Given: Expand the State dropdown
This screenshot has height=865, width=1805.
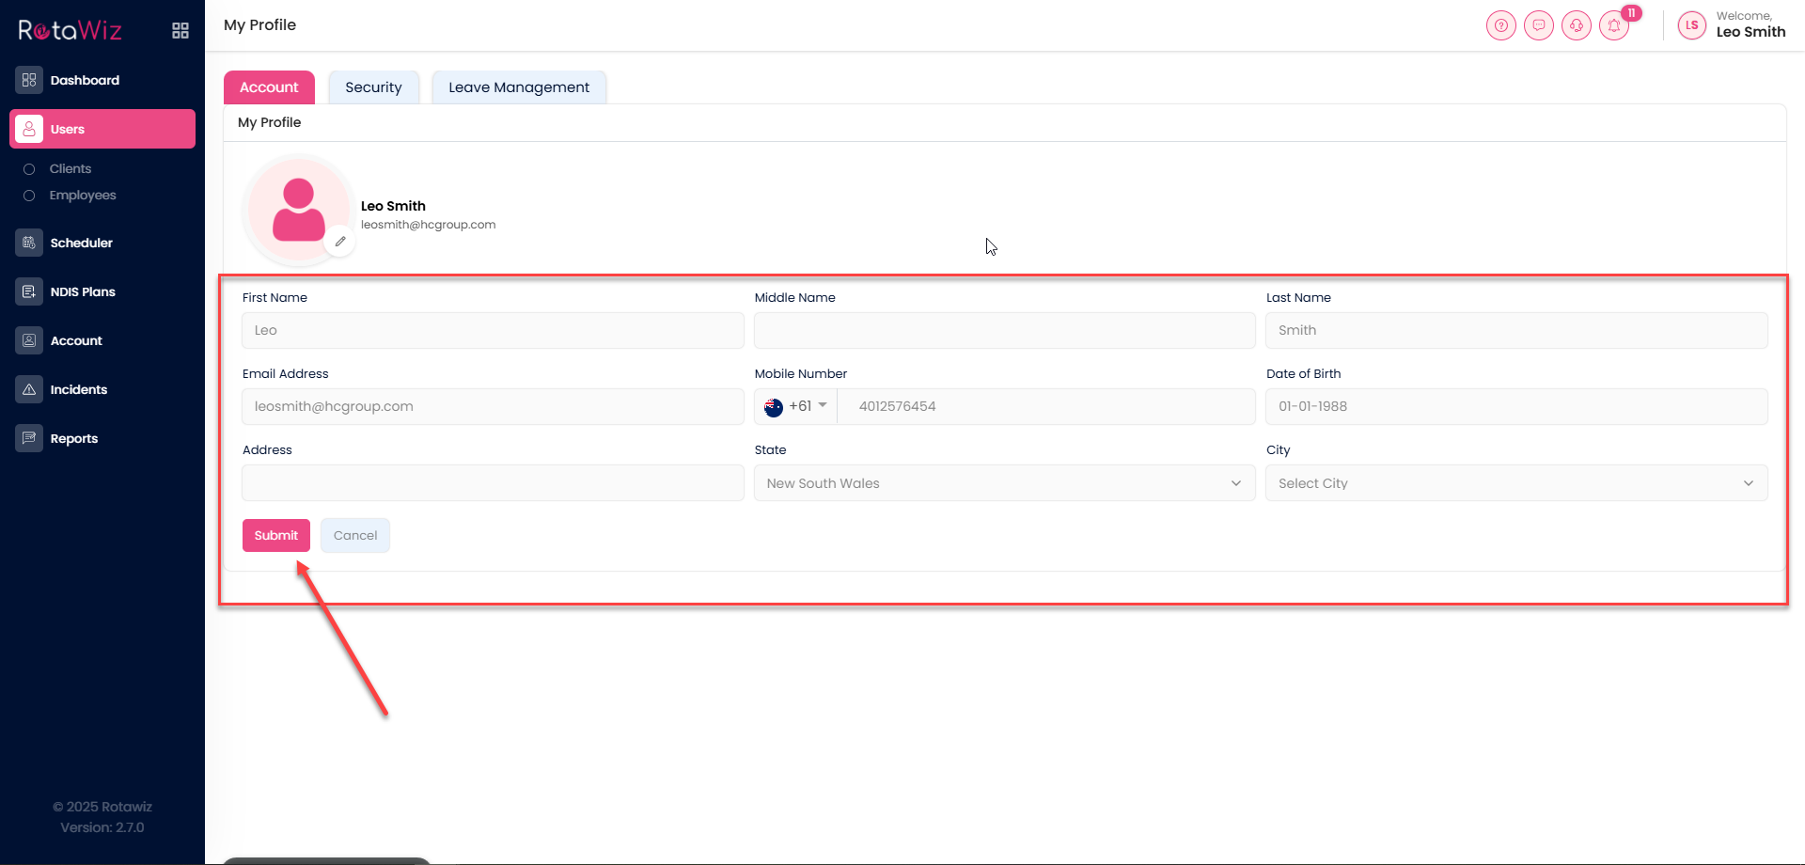Looking at the screenshot, I should click(1003, 483).
